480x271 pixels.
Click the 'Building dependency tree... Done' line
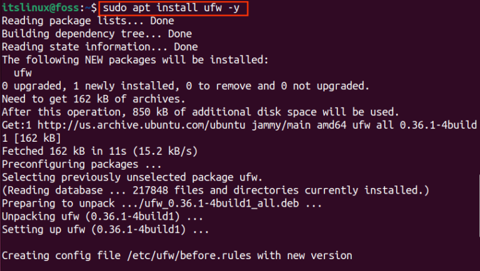click(97, 34)
